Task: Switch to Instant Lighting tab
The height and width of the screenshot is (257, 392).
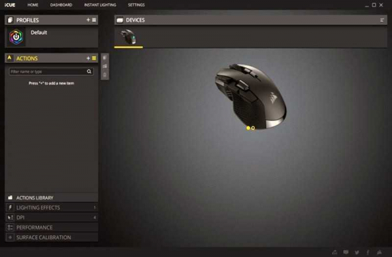Action: [x=100, y=5]
